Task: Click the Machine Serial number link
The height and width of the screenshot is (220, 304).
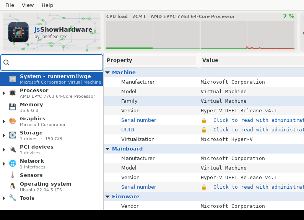Action: point(139,120)
